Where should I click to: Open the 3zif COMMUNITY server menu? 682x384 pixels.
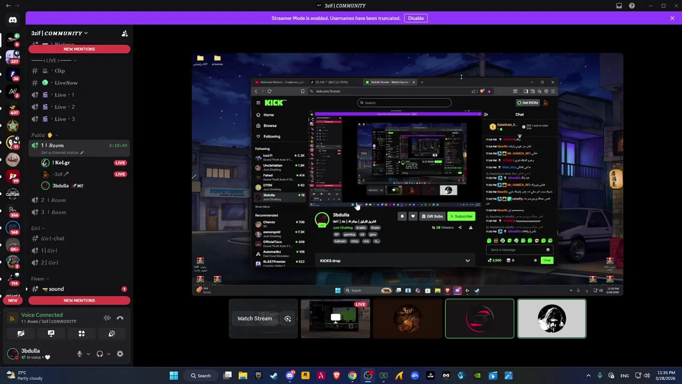pyautogui.click(x=60, y=33)
